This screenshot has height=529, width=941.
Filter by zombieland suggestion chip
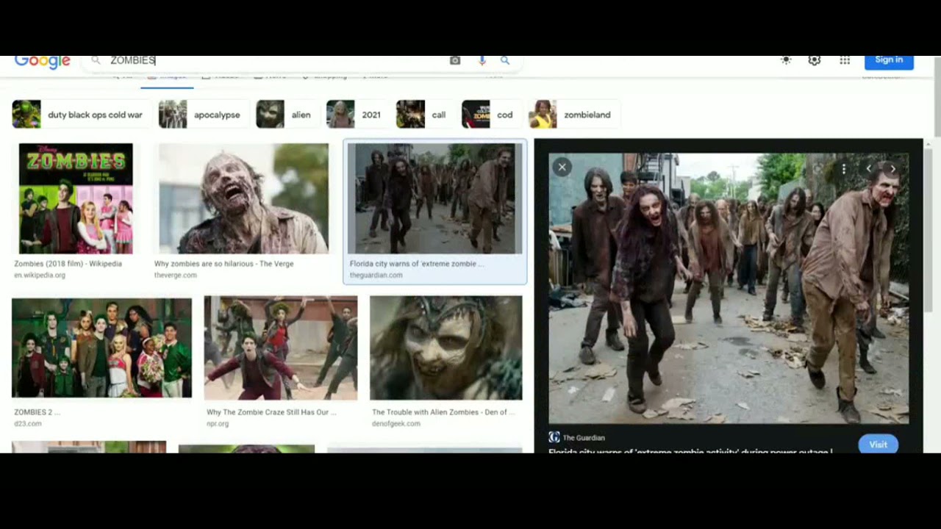click(573, 115)
